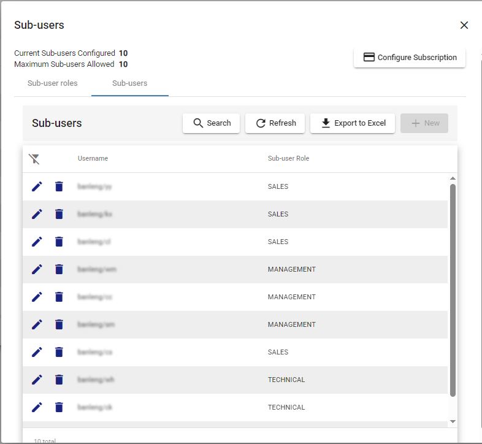Open Configure Subscription

410,58
